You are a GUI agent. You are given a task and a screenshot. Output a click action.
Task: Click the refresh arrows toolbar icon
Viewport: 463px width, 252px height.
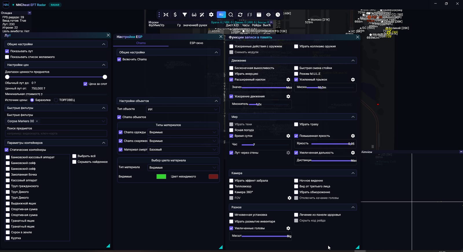tap(240, 14)
